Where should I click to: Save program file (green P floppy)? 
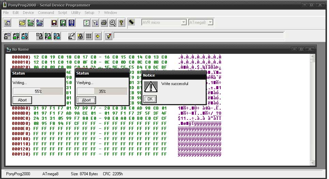63,23
